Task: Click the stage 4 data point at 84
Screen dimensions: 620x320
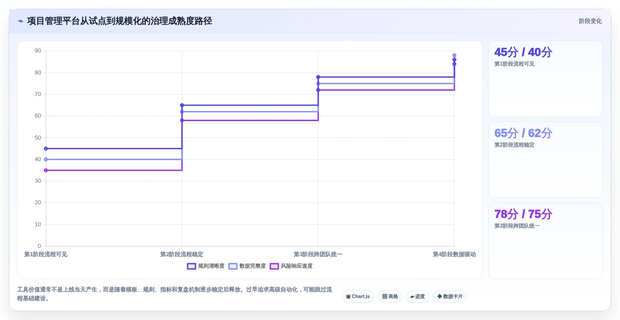Action: [454, 64]
